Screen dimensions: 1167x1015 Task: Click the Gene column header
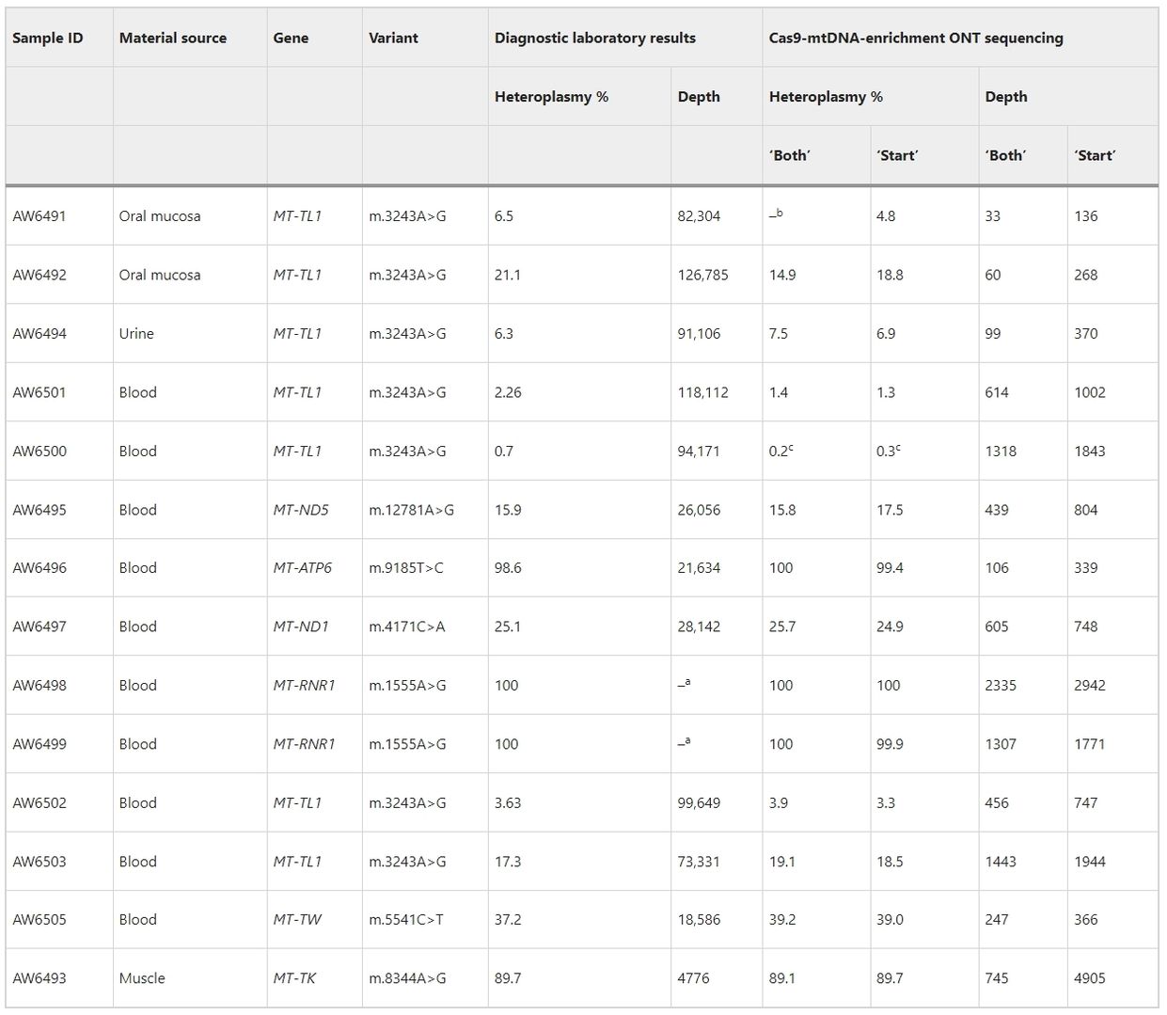(x=291, y=39)
